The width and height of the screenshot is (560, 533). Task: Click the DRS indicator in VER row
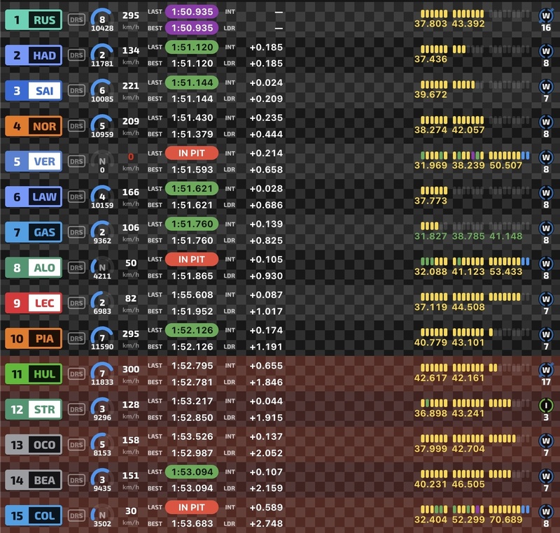click(x=76, y=162)
